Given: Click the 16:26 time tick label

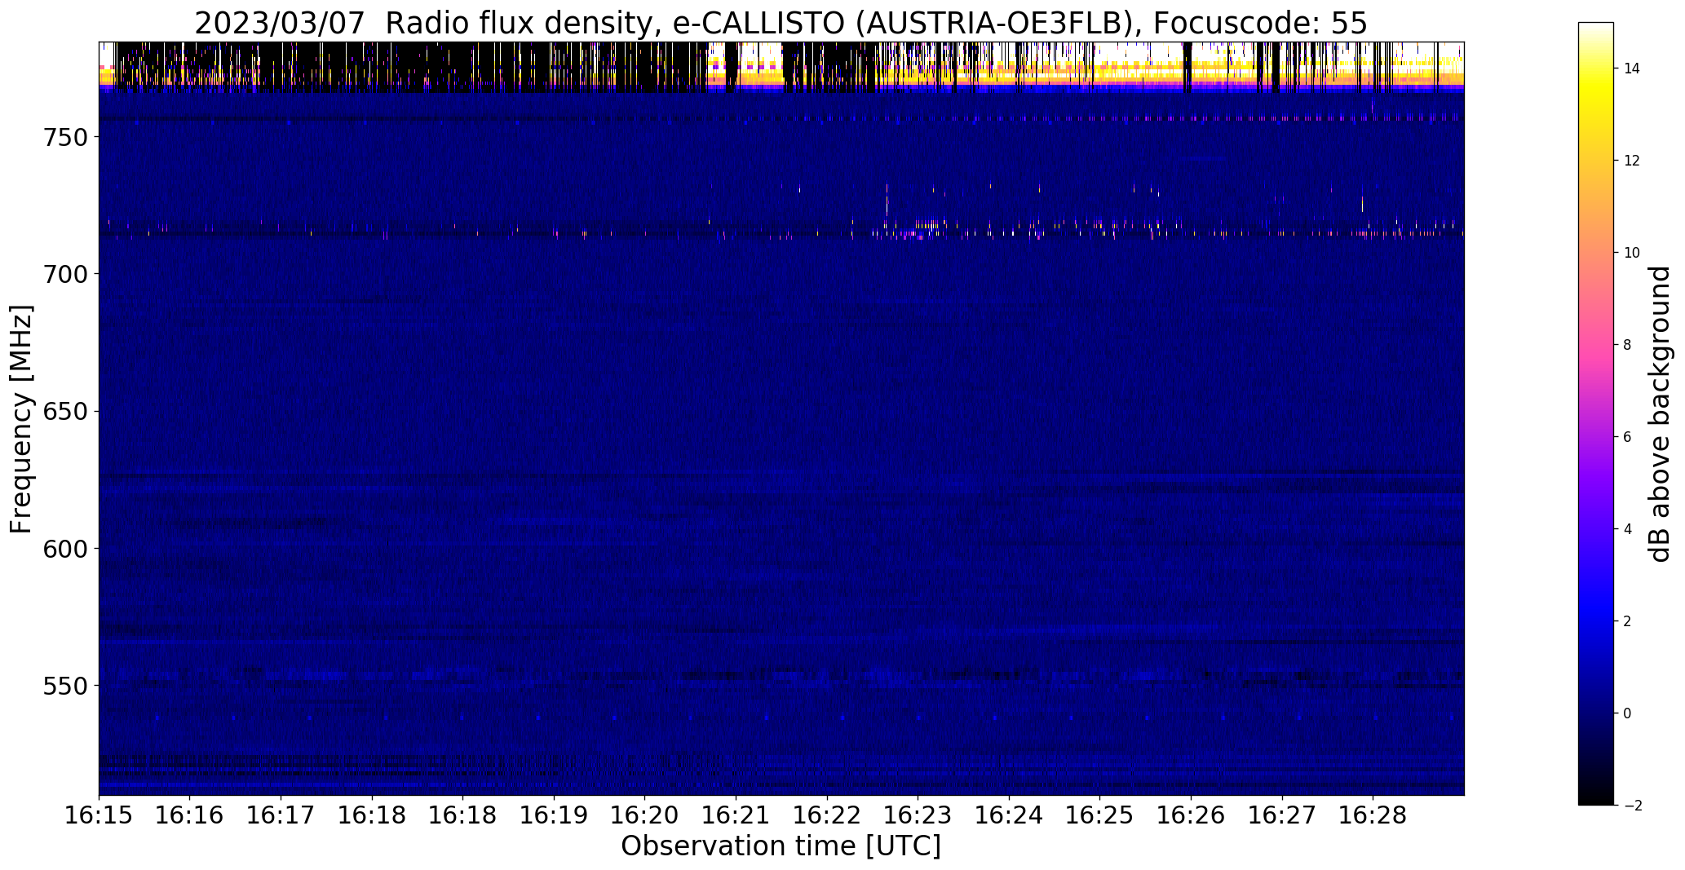Looking at the screenshot, I should [x=1191, y=815].
